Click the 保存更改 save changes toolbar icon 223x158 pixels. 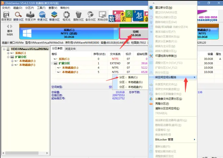(6, 16)
